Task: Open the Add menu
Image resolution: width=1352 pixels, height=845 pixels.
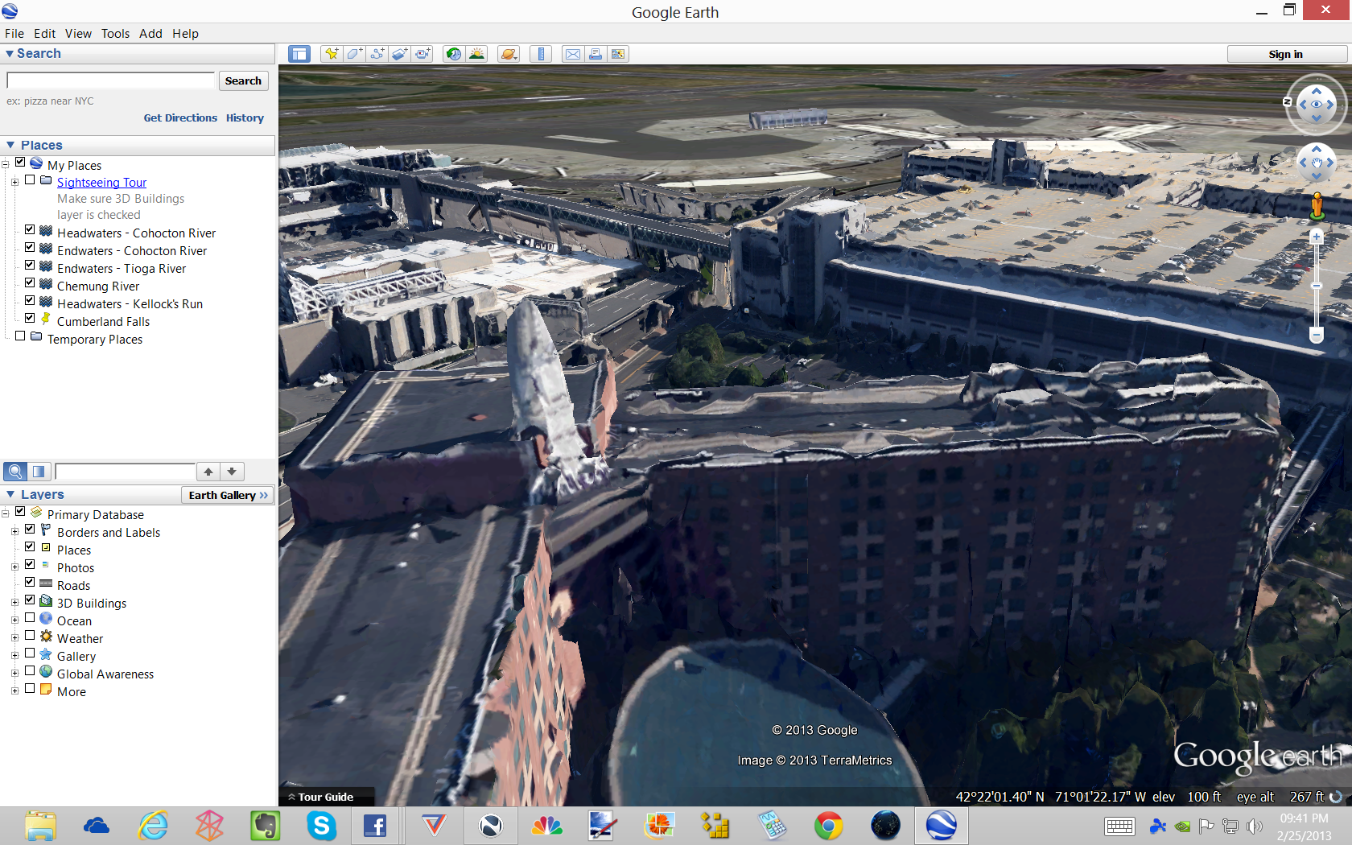Action: (x=150, y=34)
